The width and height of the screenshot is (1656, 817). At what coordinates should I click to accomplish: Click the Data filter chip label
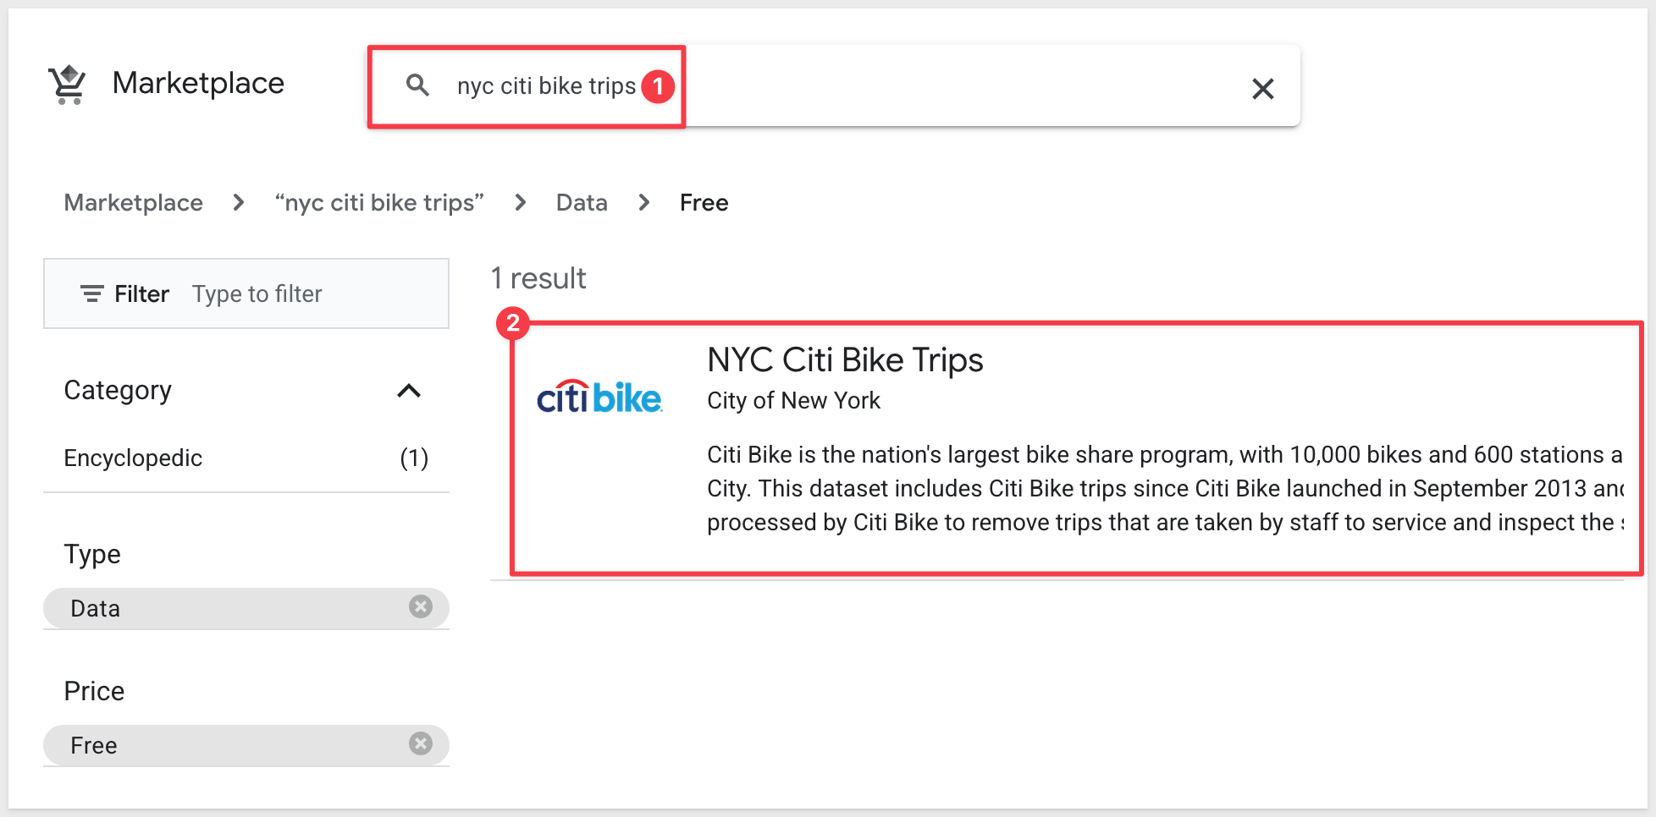pos(96,609)
